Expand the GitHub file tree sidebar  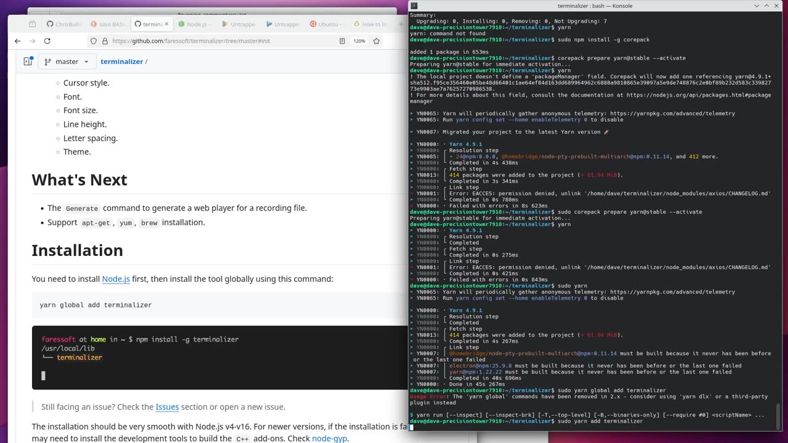28,62
